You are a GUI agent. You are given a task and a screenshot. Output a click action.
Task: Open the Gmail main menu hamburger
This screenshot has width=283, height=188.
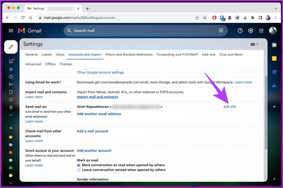coord(11,30)
